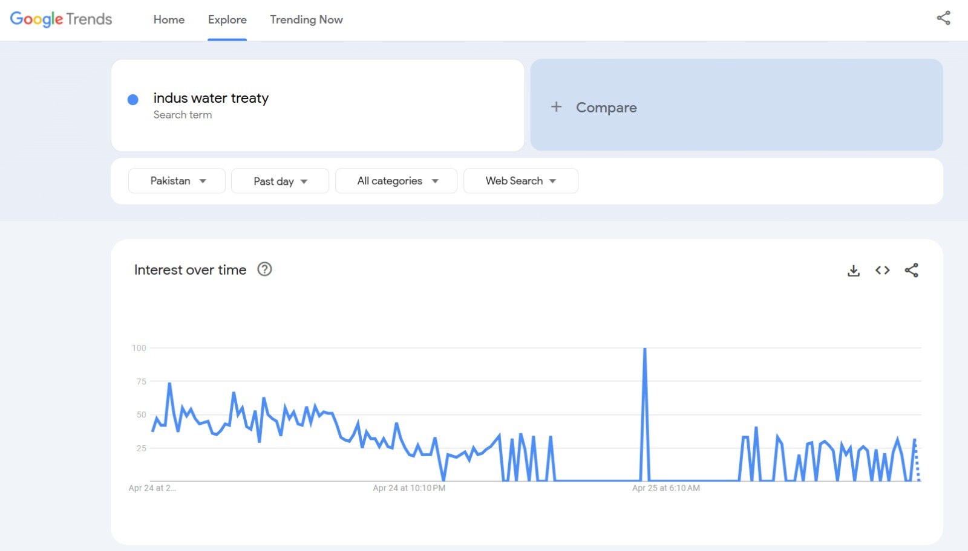Share the Interest over time chart
Viewport: 968px width, 551px height.
click(911, 270)
